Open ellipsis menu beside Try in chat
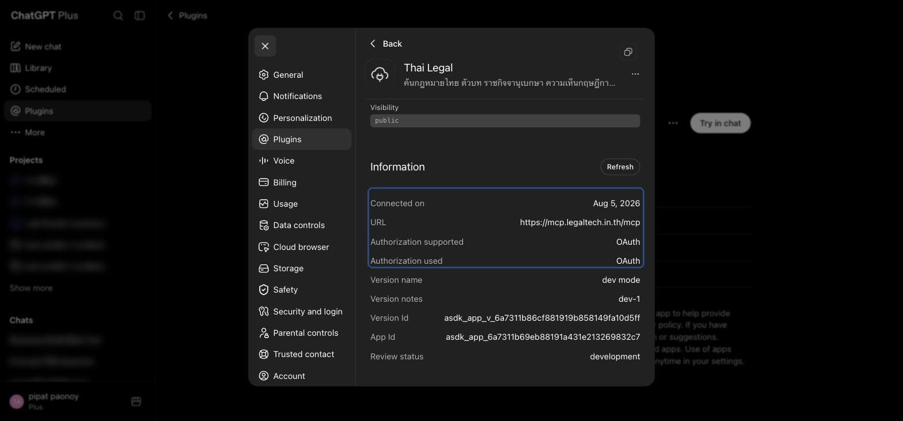903x421 pixels. 673,123
